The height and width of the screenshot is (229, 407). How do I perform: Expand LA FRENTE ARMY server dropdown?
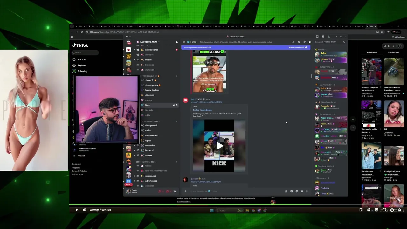tap(150, 42)
